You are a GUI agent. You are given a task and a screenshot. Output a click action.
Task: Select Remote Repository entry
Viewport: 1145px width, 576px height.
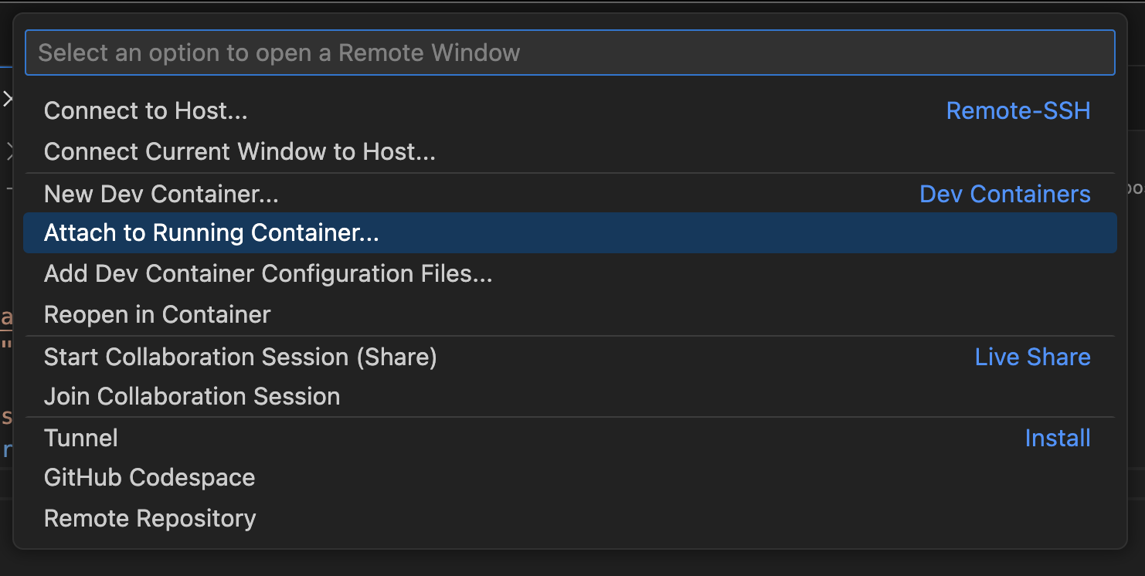pos(569,518)
